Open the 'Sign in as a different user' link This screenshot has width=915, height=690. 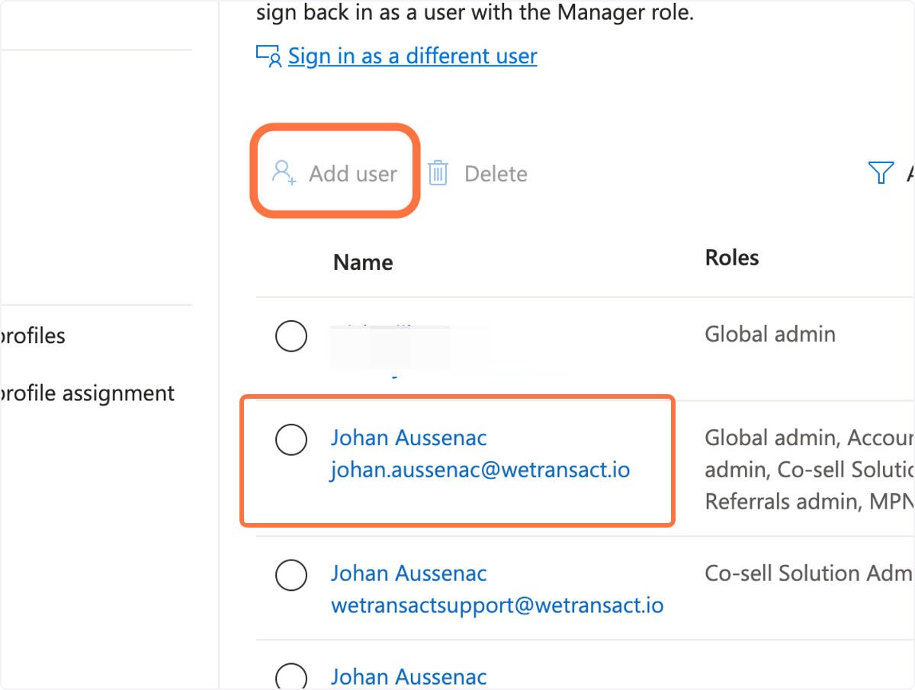413,56
